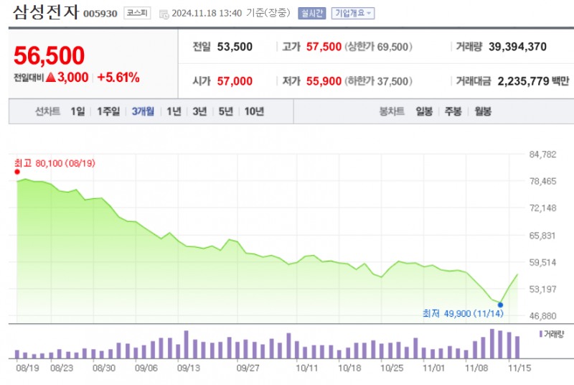The height and width of the screenshot is (385, 574).
Task: Select the 10년 chart period
Action: [254, 111]
